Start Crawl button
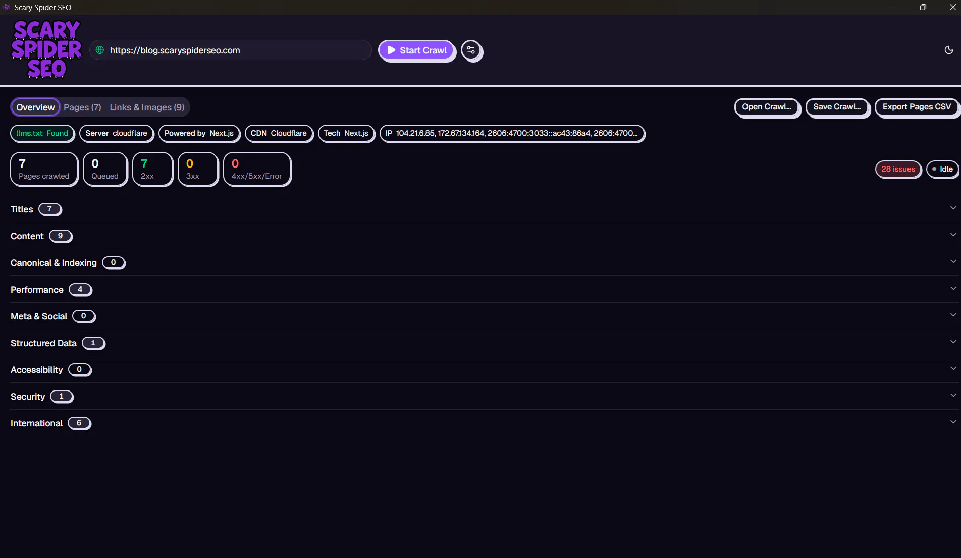961x558 pixels. click(x=417, y=50)
